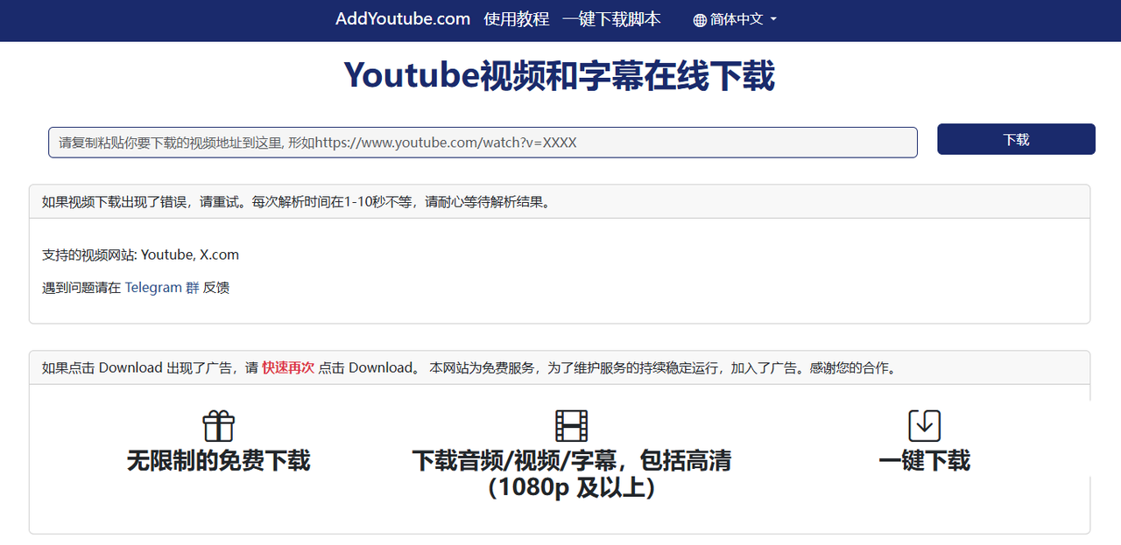Viewport: 1121px width, 545px height.
Task: Open the AddYoutube.com home link
Action: [x=403, y=19]
